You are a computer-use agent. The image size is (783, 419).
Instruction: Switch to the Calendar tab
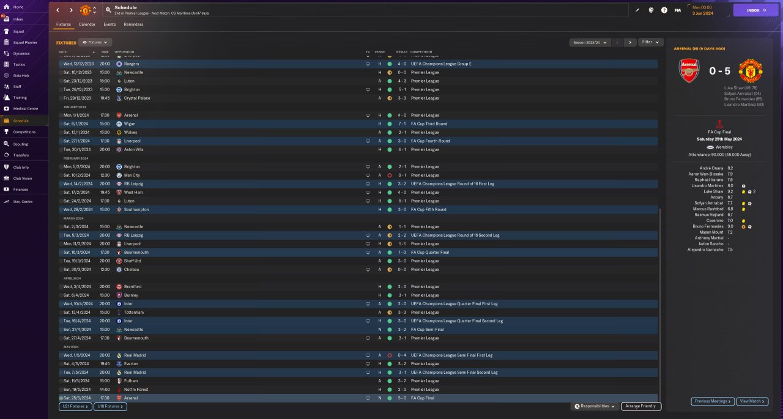click(87, 24)
